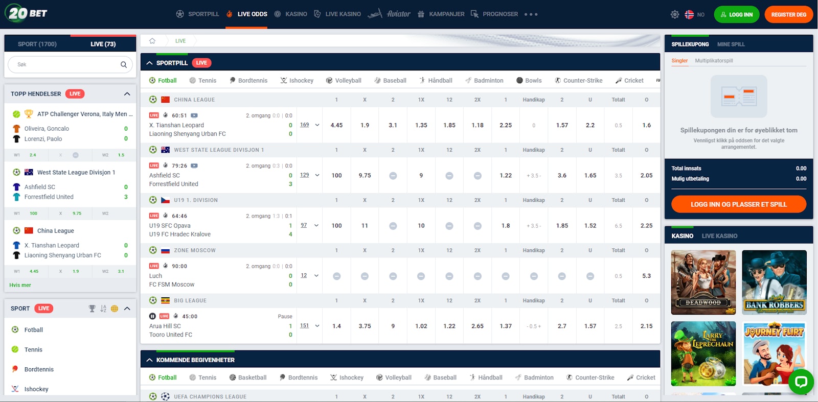Switch left panel to SPORT (1700)
Image resolution: width=818 pixels, height=402 pixels.
pos(37,44)
